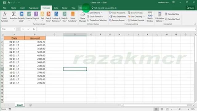Open Math & Trig functions

click(64, 17)
